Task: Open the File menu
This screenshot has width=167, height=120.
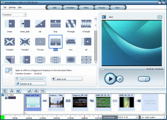Action: (x=5, y=7)
